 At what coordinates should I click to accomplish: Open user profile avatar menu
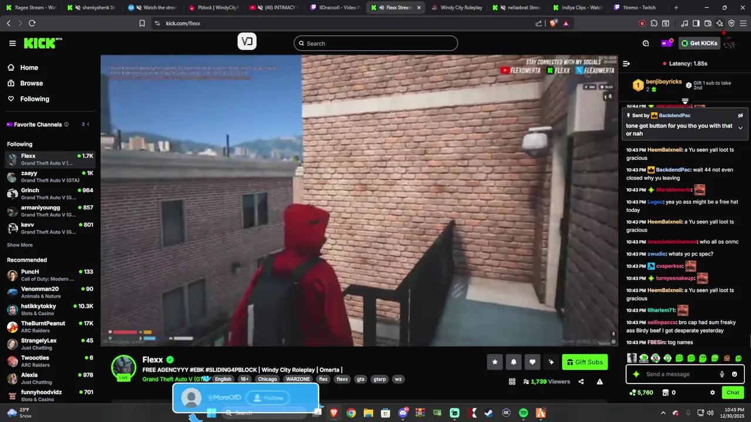[730, 43]
